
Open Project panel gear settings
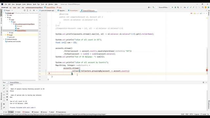click(34, 10)
